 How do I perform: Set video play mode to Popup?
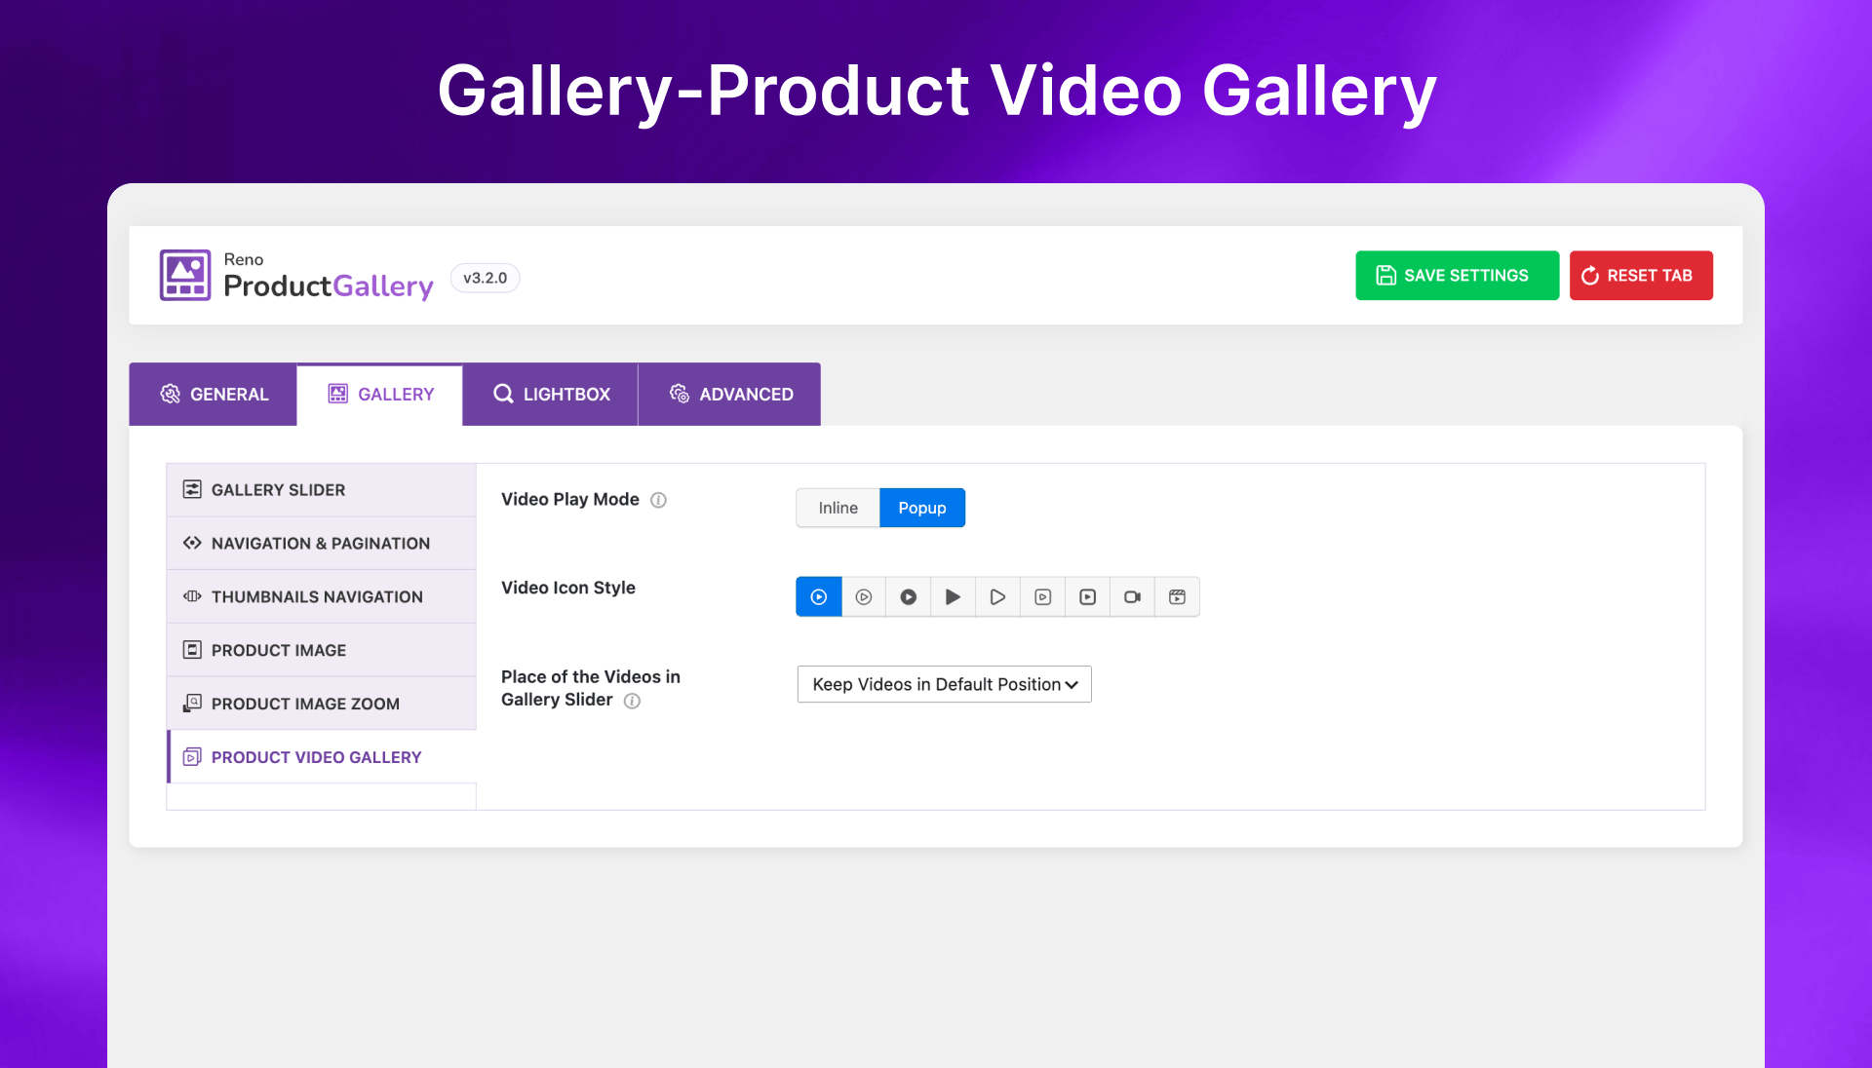coord(922,508)
